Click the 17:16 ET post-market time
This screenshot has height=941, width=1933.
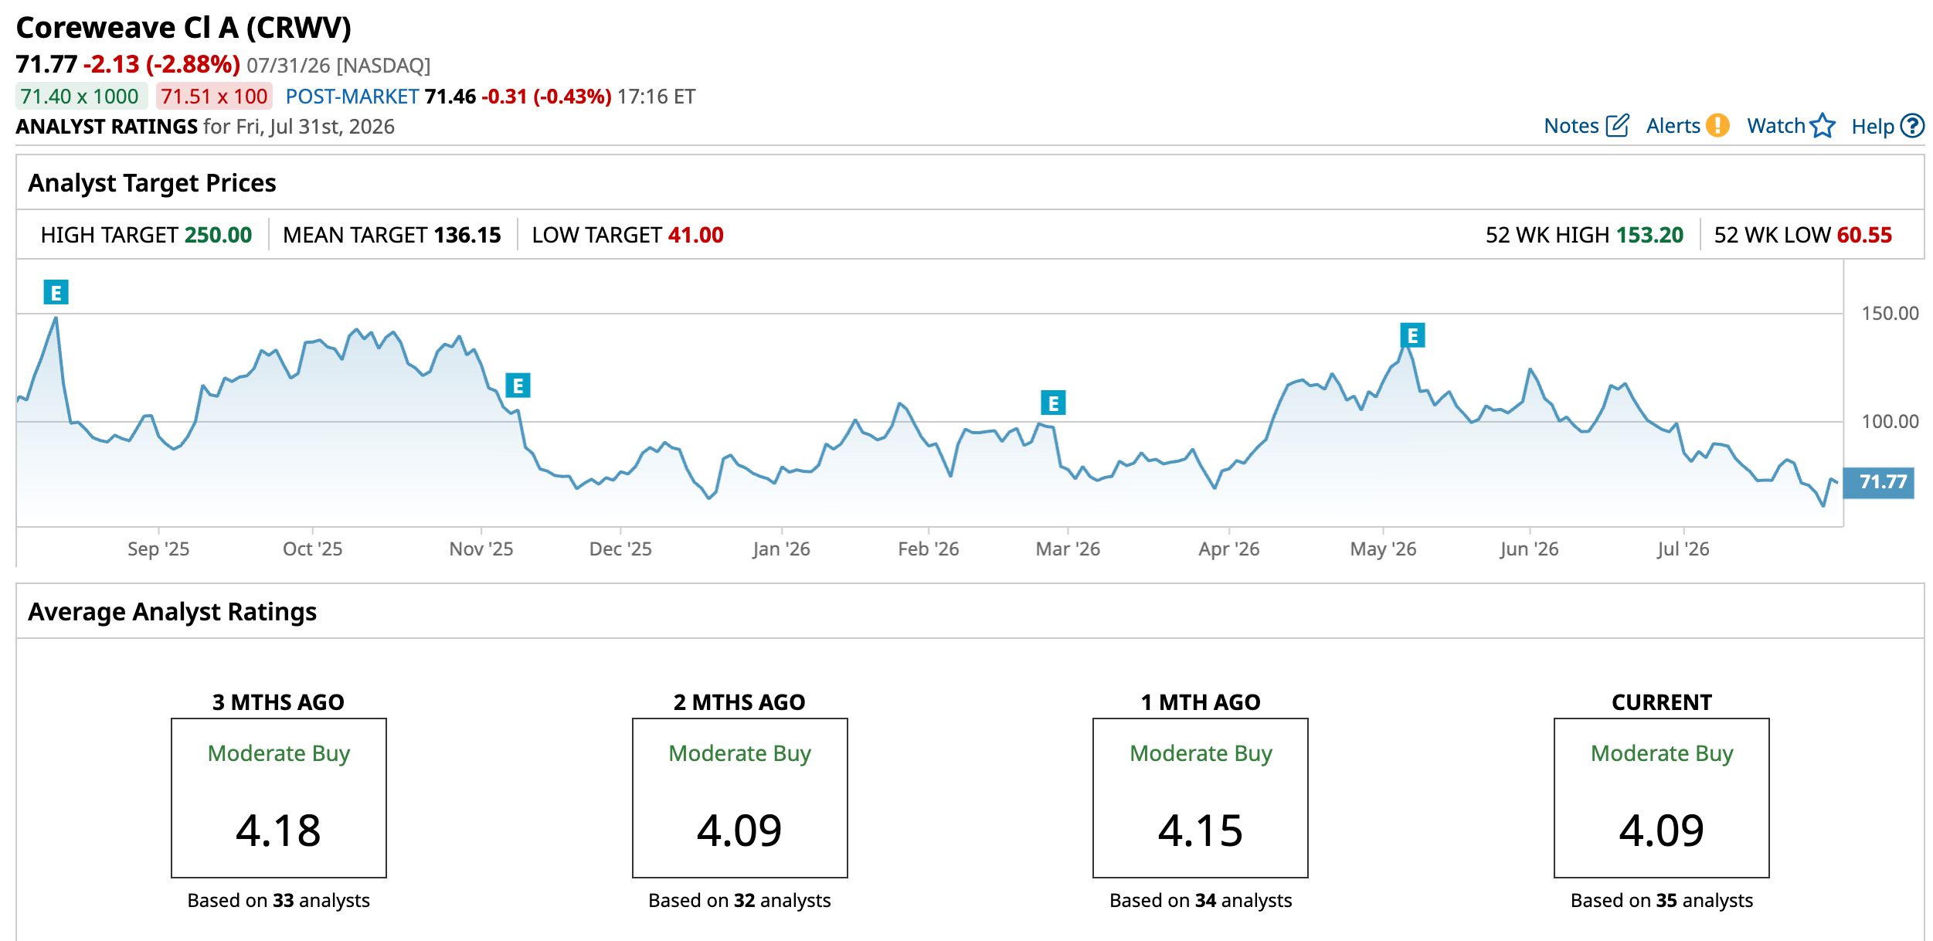[x=657, y=97]
